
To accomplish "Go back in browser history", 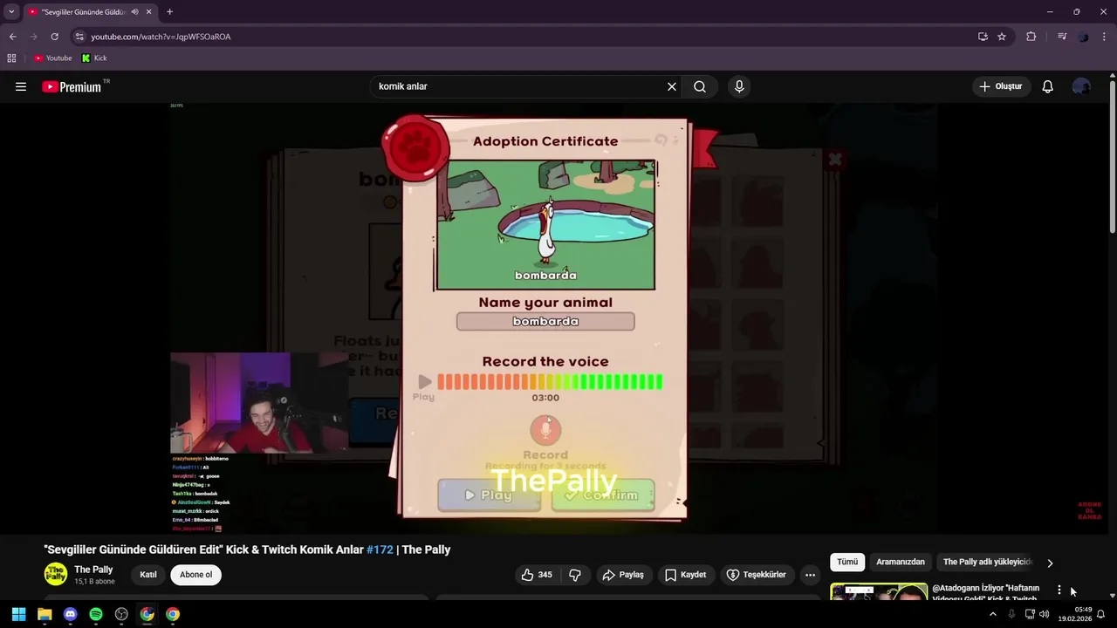I will point(12,37).
